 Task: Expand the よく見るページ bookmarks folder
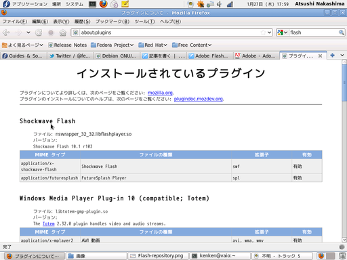pos(22,45)
